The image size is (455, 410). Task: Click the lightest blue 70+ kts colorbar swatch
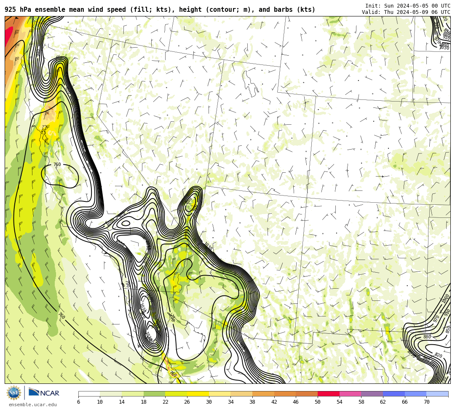point(437,394)
